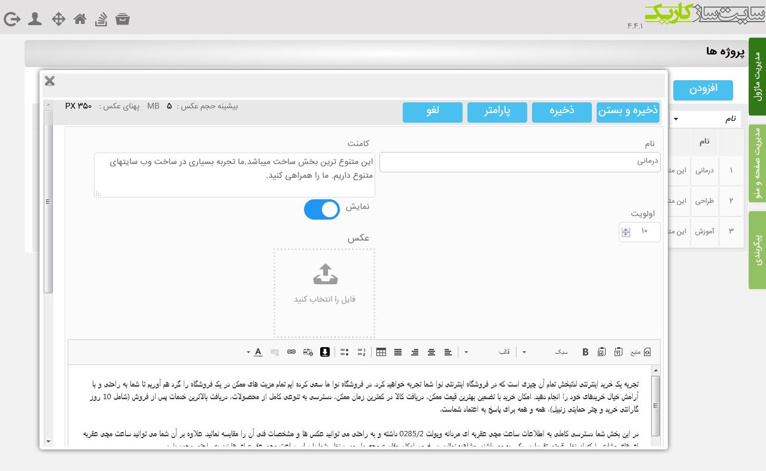
Task: Click the black download-arrow icon in editor toolbar
Action: [325, 352]
